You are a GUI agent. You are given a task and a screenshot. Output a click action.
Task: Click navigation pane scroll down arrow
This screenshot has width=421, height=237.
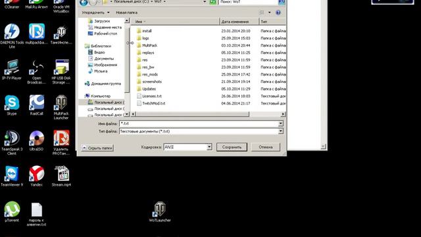[127, 114]
